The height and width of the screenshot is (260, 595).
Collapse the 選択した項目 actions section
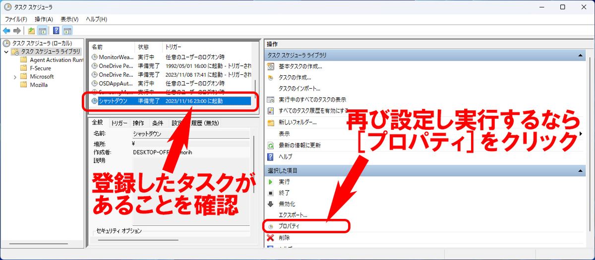[x=582, y=170]
